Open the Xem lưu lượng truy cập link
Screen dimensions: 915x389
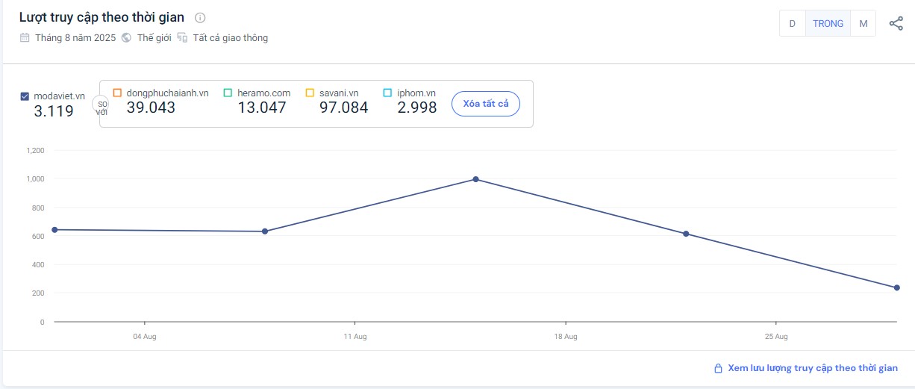tap(812, 368)
